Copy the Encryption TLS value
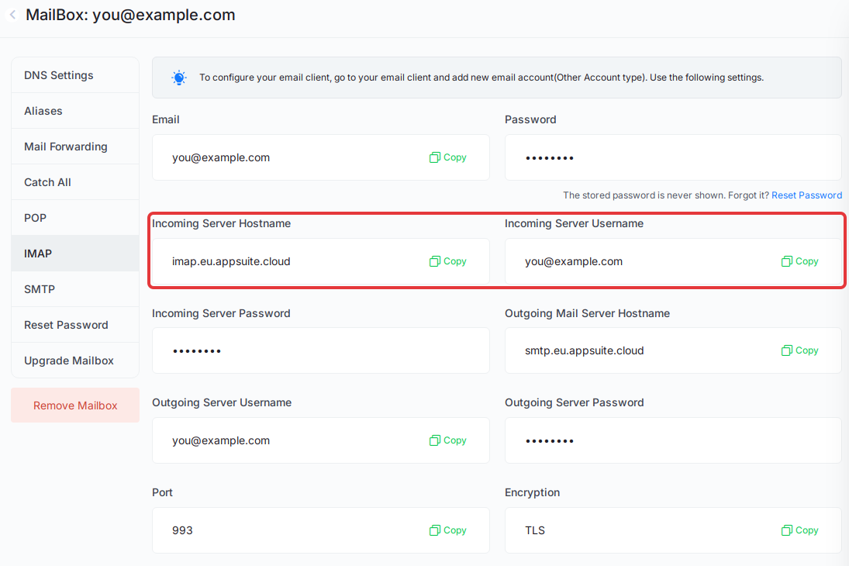Viewport: 849px width, 566px height. click(x=799, y=531)
